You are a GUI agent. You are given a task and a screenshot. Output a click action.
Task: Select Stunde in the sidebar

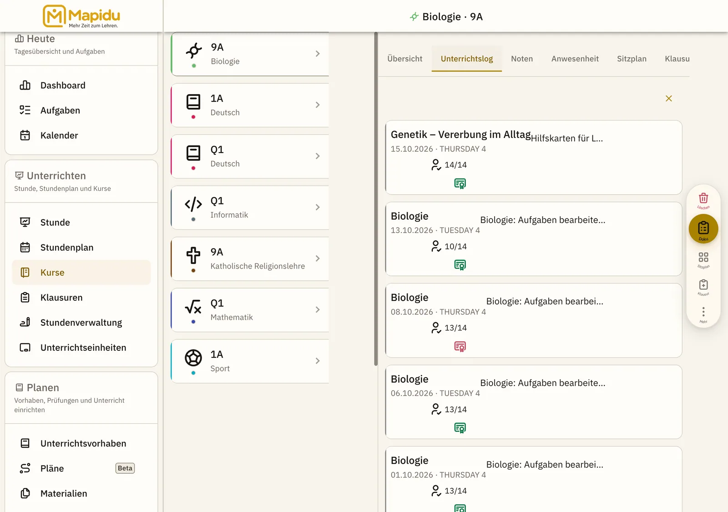coord(81,223)
